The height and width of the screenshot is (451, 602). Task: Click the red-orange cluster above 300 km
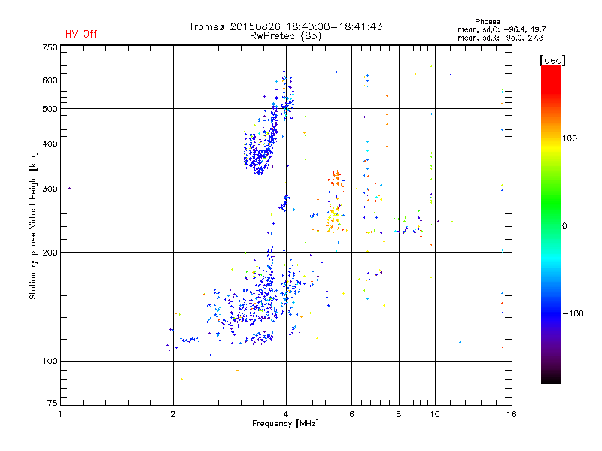pos(336,180)
